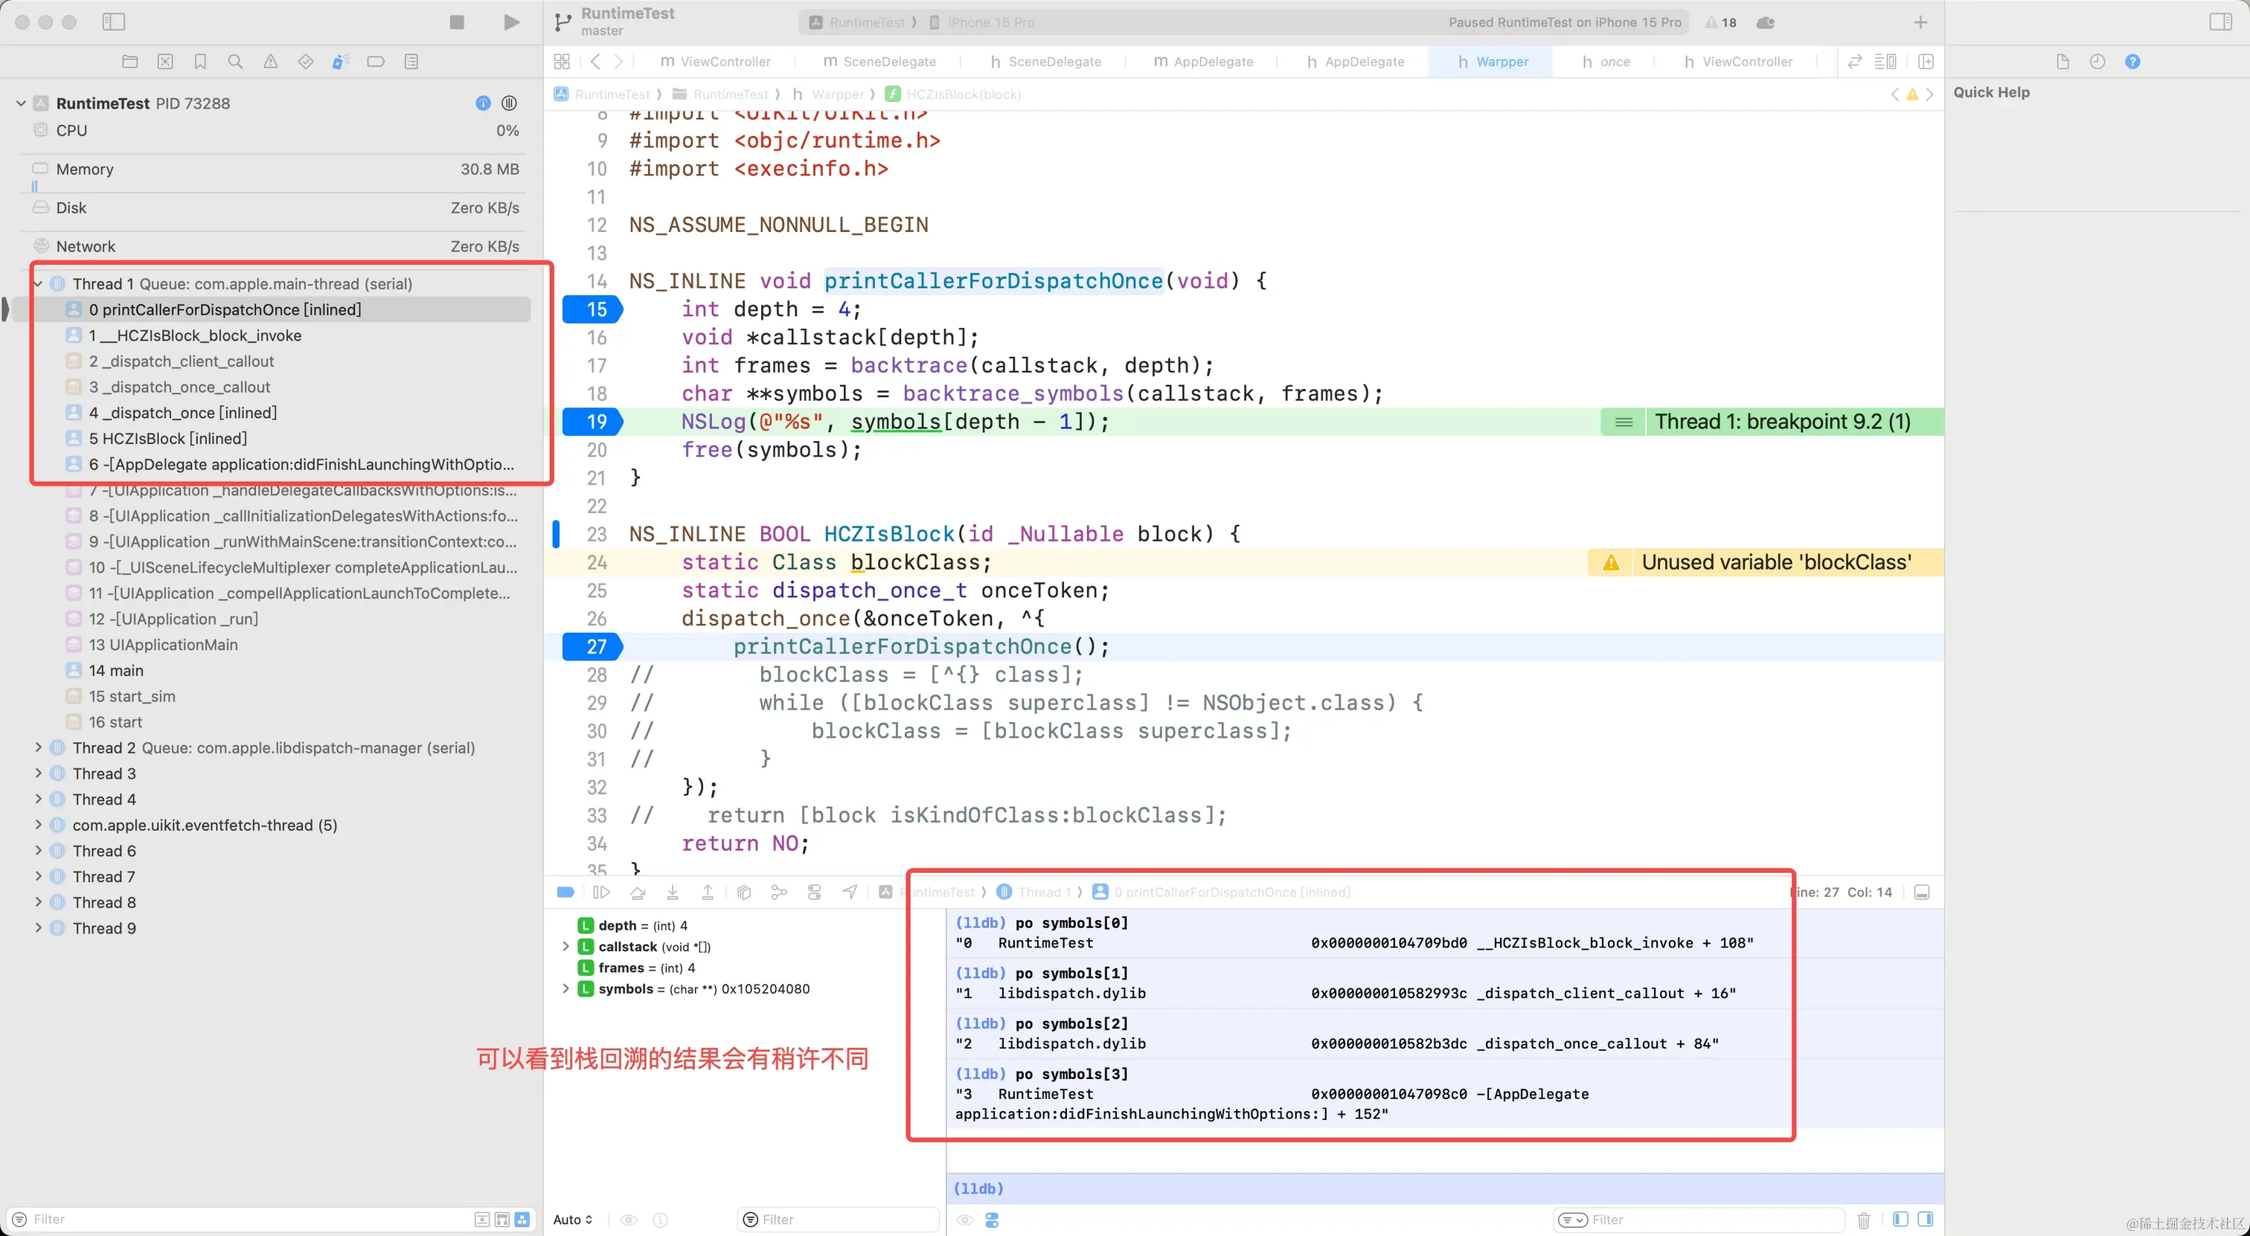Open the Test navigator diamond icon
Screen dimensions: 2250x1236
pyautogui.click(x=306, y=61)
